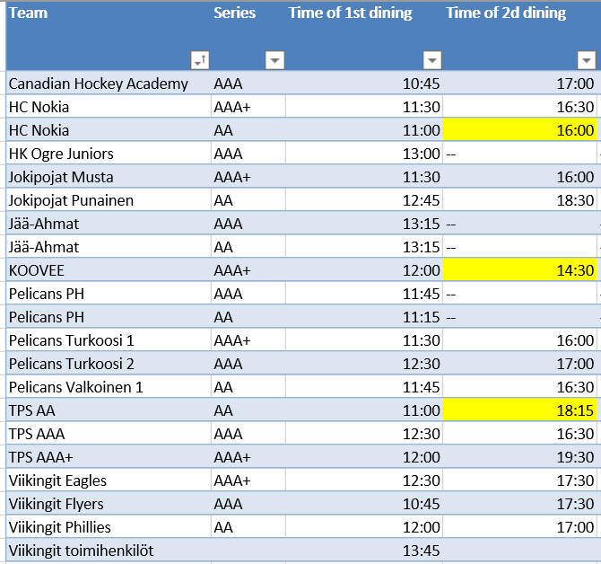Screen dimensions: 601x564
Task: Select Pelicans Turkoosi 2's 17:00 second dining time
Action: pyautogui.click(x=519, y=364)
